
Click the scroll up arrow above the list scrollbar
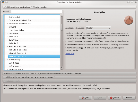[x=62, y=15]
